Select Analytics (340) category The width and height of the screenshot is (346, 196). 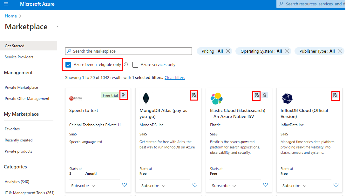[x=17, y=182]
